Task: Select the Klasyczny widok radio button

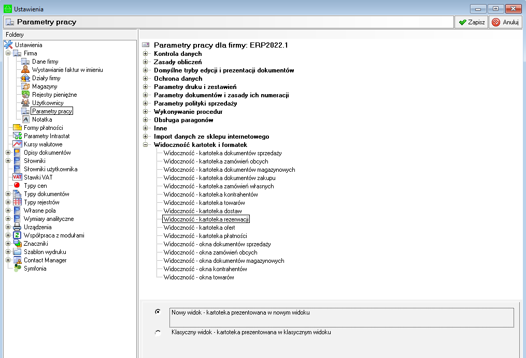Action: point(158,333)
